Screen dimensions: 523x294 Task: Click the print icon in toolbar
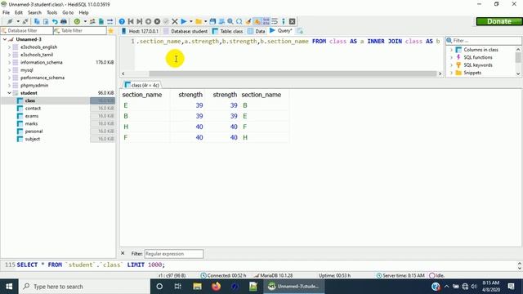pyautogui.click(x=64, y=21)
